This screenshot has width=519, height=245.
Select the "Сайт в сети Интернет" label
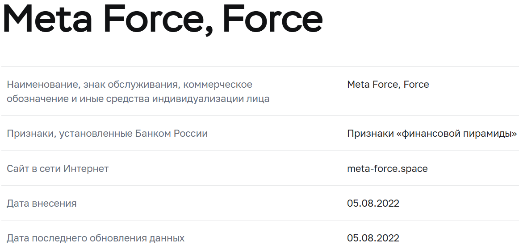pos(58,169)
